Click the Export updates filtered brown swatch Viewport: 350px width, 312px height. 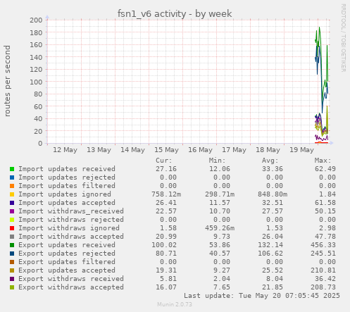[x=12, y=262]
